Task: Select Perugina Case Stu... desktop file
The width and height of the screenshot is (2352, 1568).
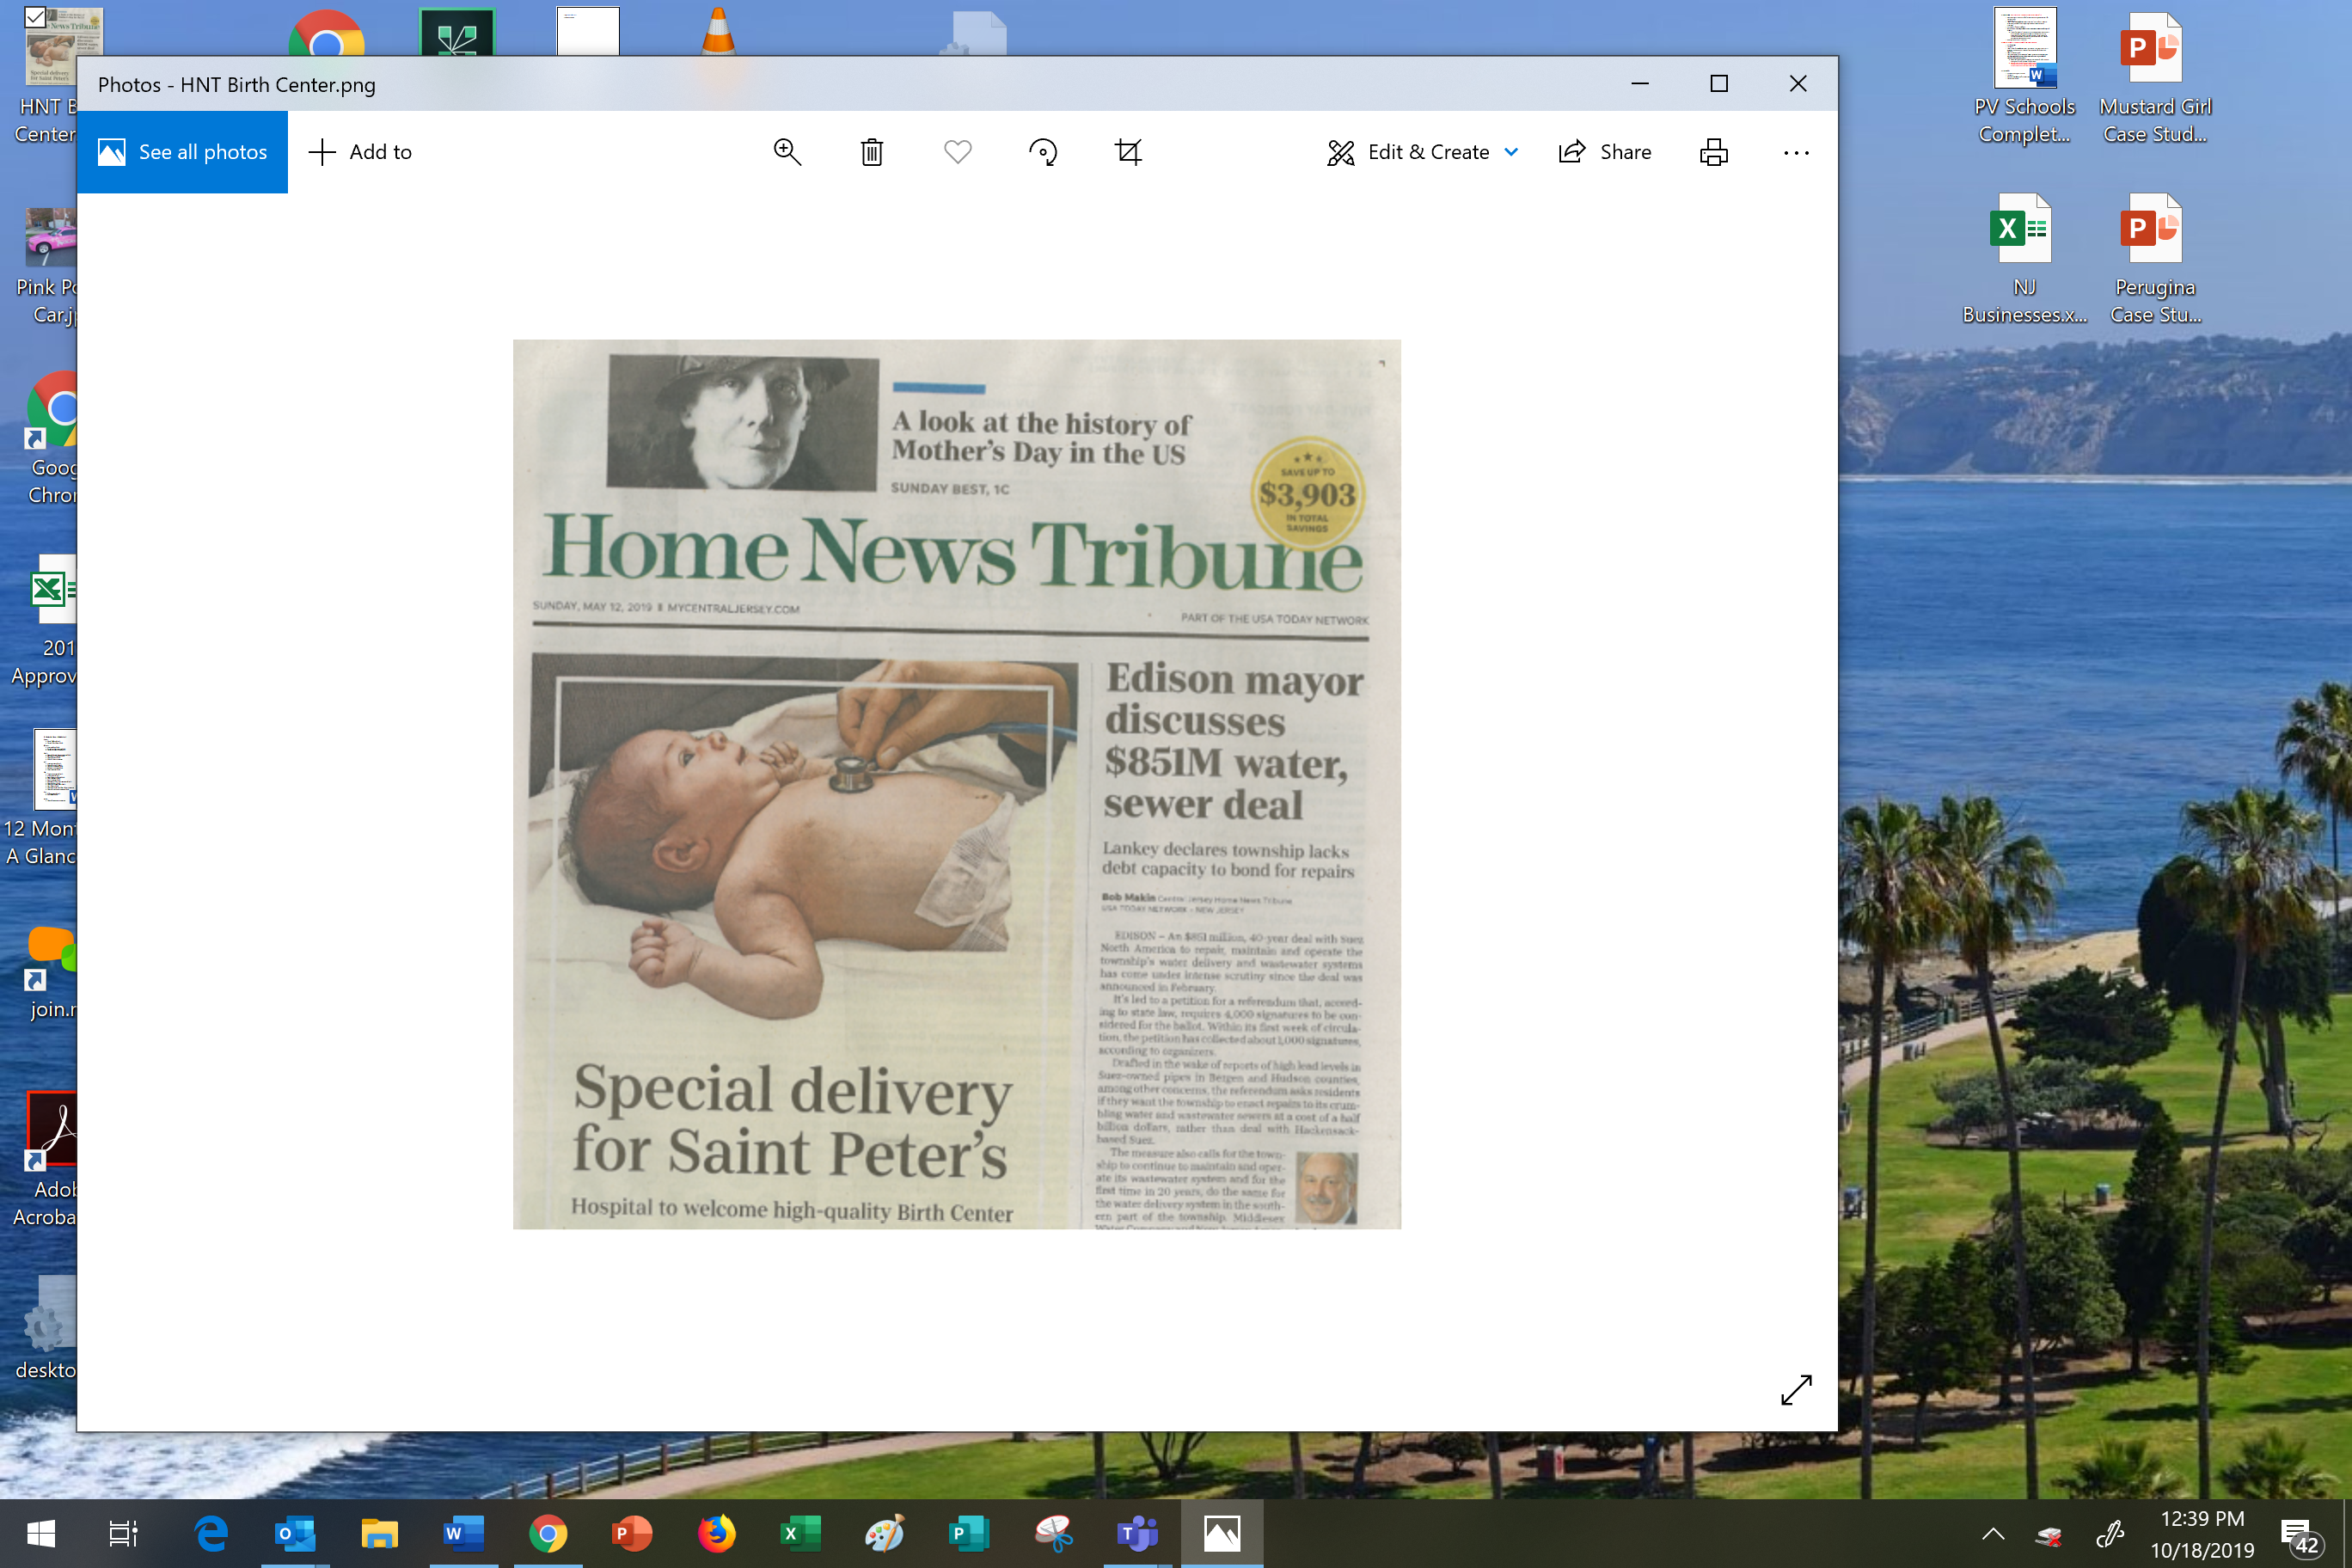Action: click(2155, 258)
